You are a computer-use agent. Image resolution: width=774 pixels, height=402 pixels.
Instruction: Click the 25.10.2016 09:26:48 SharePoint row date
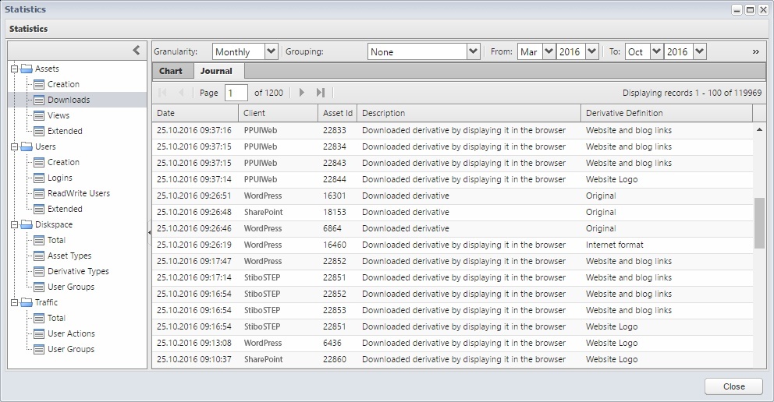[194, 212]
